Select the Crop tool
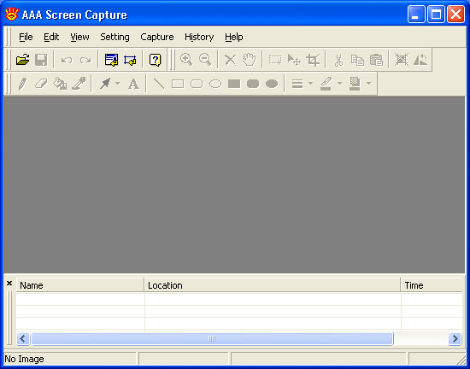The image size is (470, 369). [313, 60]
